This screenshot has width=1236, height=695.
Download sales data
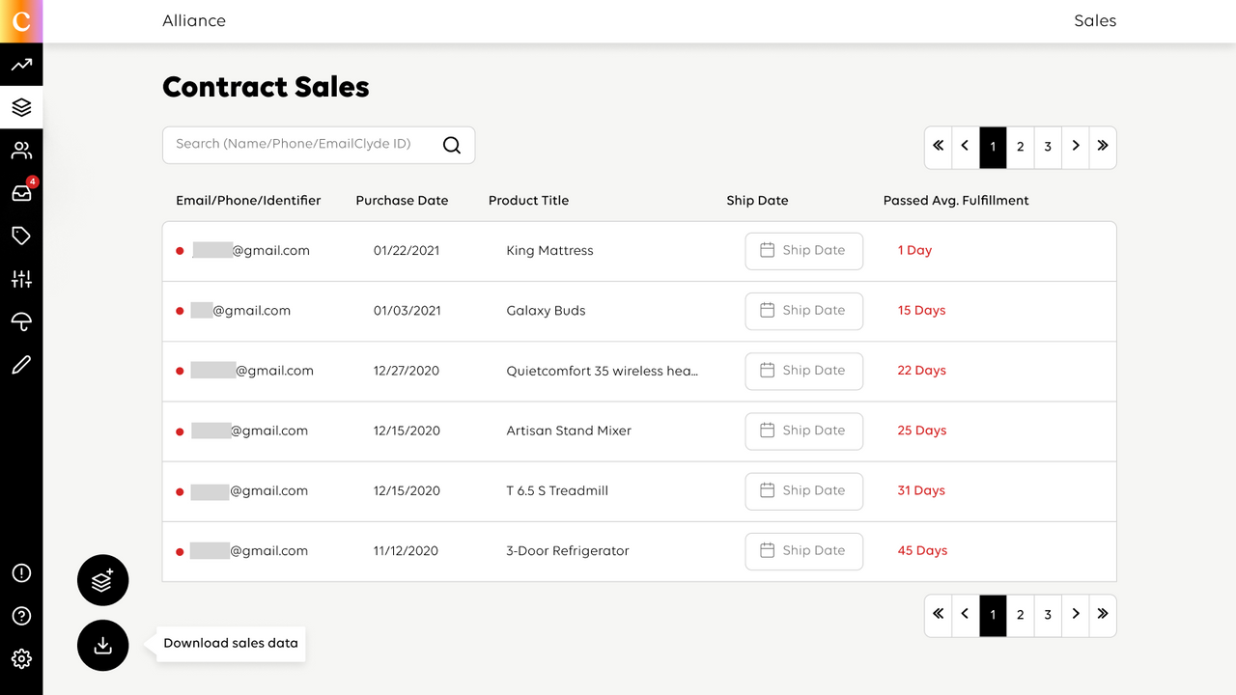pos(102,645)
